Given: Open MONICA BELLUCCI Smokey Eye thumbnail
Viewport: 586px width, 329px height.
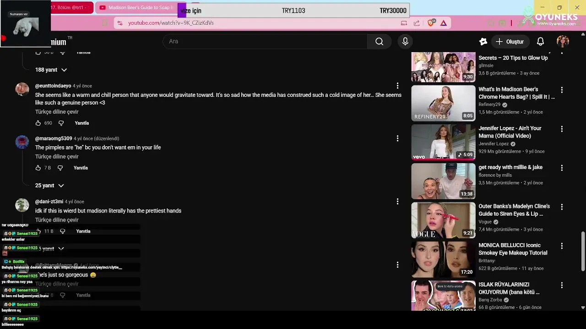Looking at the screenshot, I should [443, 260].
